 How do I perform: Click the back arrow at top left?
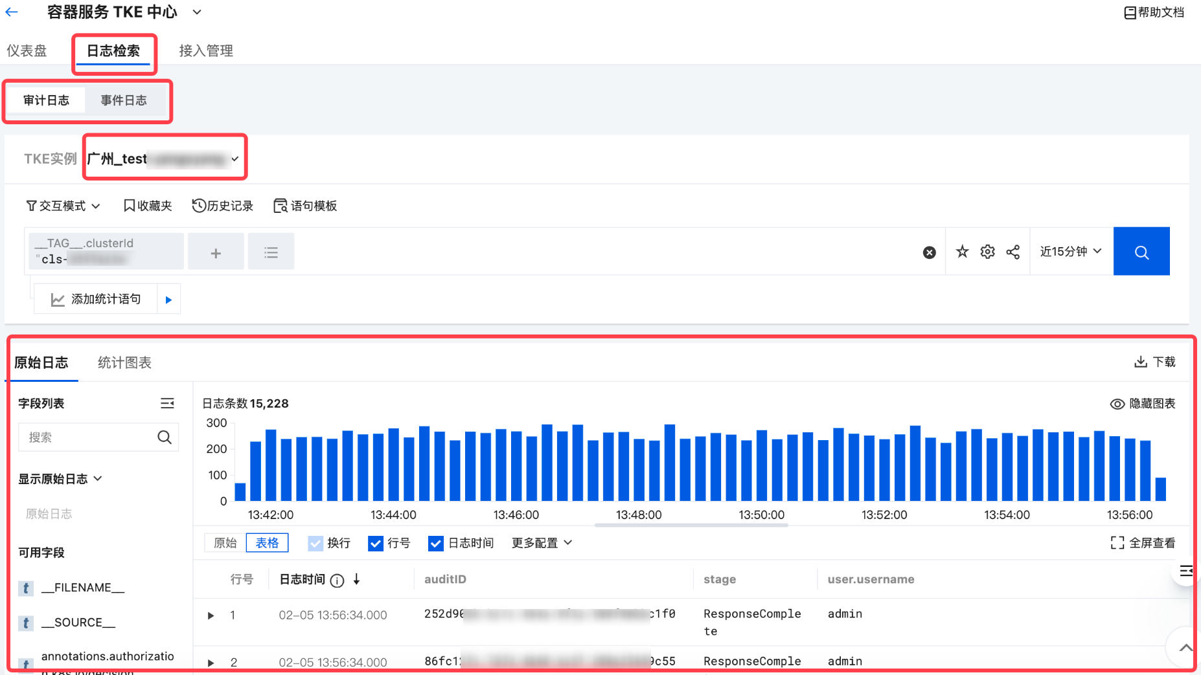[12, 12]
